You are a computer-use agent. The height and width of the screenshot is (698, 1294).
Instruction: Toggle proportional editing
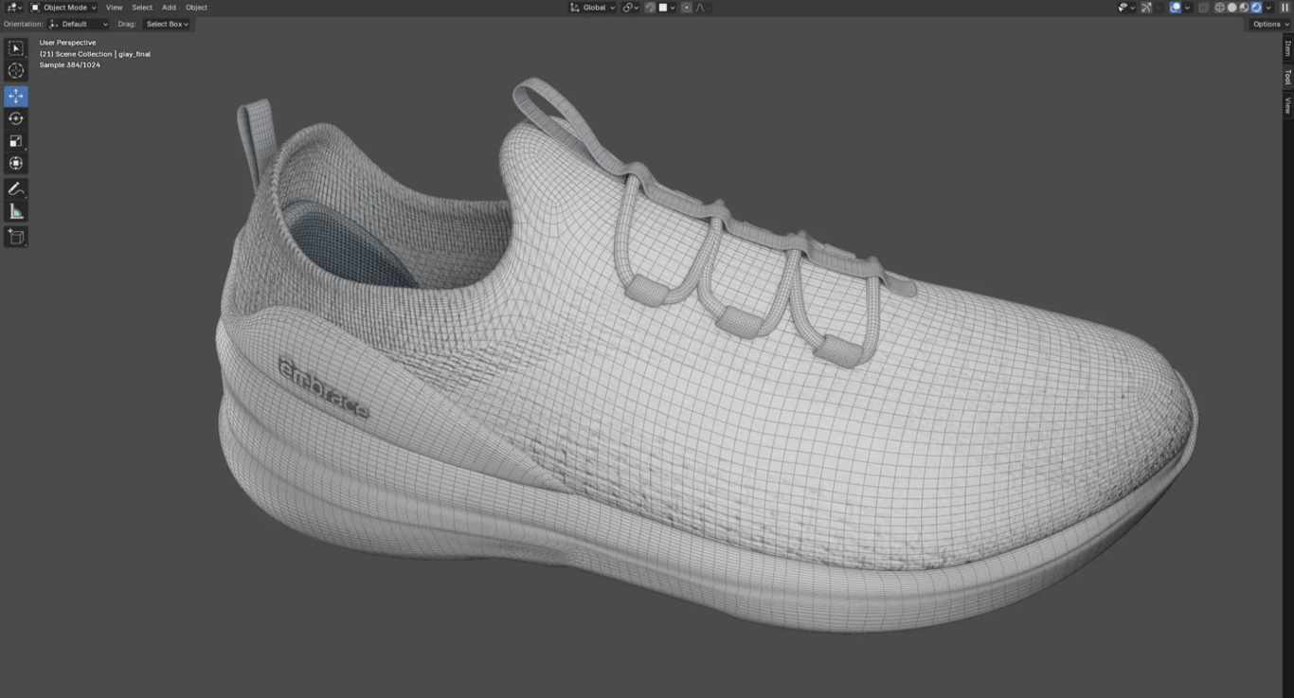coord(687,8)
